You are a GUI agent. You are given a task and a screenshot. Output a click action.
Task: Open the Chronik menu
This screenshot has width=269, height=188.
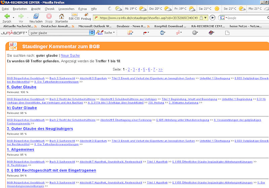tap(49, 8)
